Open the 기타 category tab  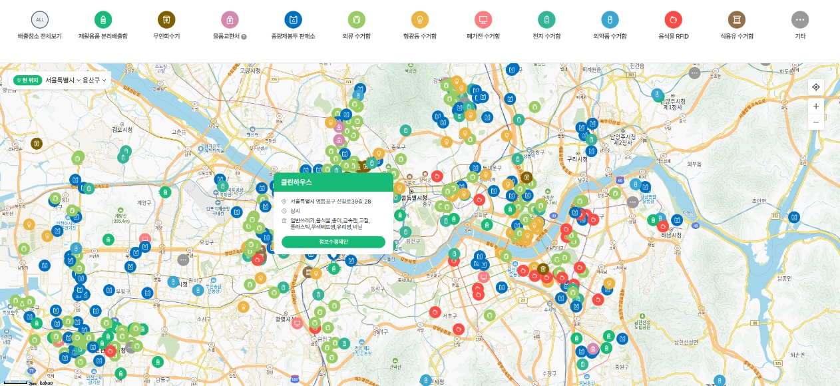pyautogui.click(x=800, y=20)
